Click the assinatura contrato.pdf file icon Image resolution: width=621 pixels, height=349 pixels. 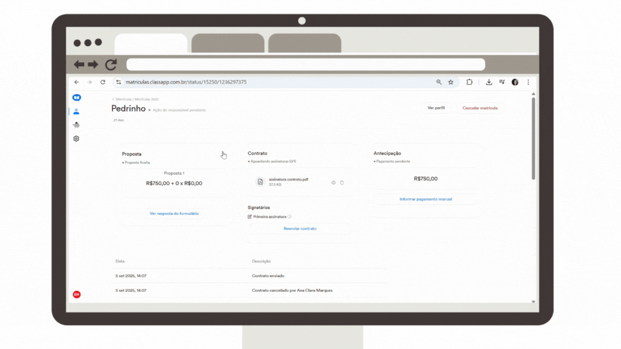pos(260,182)
